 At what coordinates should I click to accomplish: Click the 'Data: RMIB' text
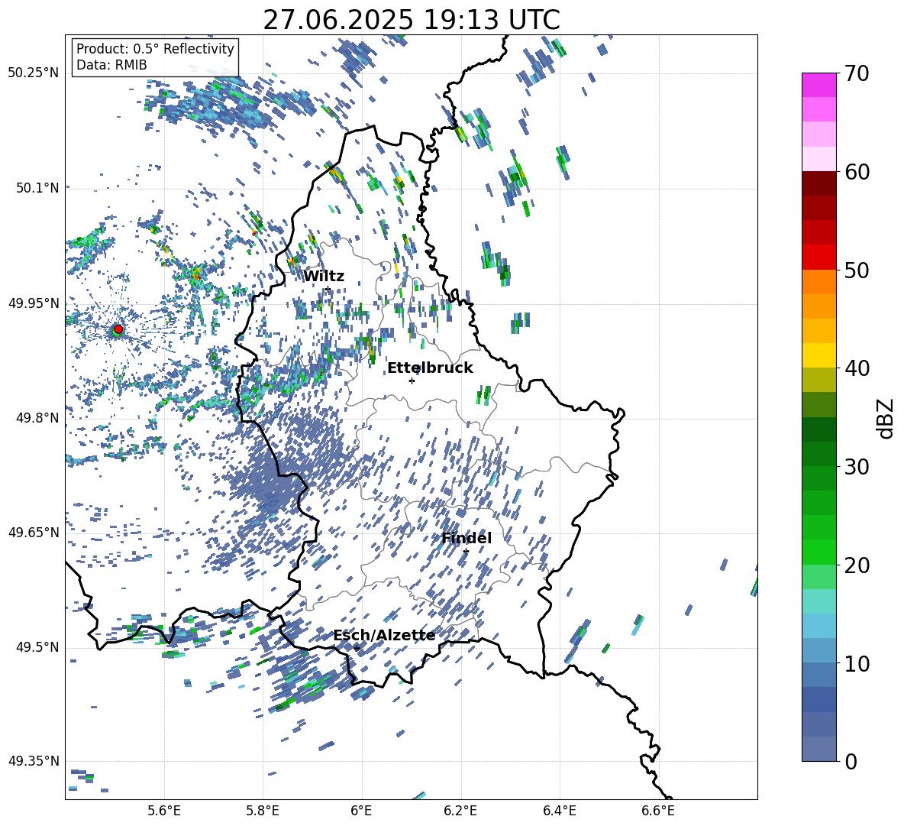point(111,65)
